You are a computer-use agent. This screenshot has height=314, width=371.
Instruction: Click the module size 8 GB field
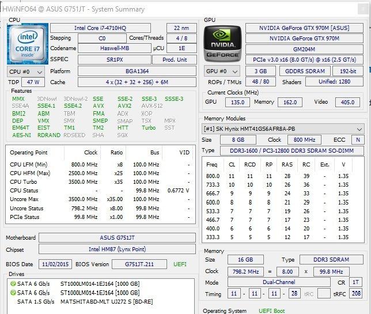[x=238, y=139]
